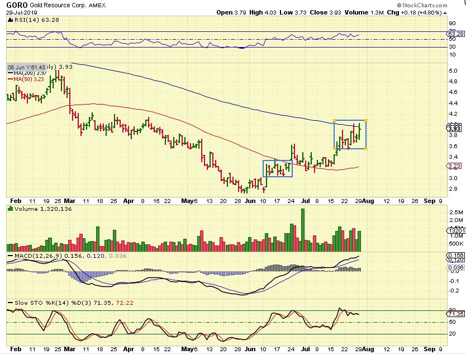
Task: Click the -0.2 MACD axis label
Action: [454, 291]
